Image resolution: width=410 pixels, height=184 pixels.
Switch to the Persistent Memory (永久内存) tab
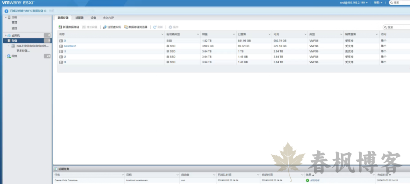coord(109,18)
